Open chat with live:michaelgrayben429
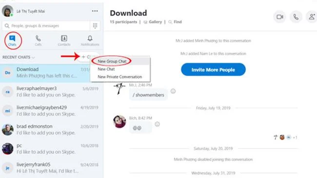317x178 pixels. point(52,111)
